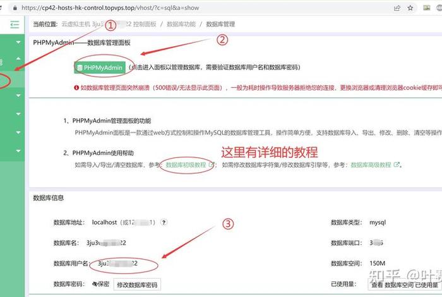Open the green PHPMyAdmin button
Viewport: 442px width, 297px height.
100,68
